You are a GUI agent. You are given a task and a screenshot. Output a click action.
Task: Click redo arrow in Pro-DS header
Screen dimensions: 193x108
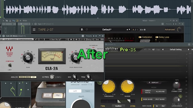149,50
